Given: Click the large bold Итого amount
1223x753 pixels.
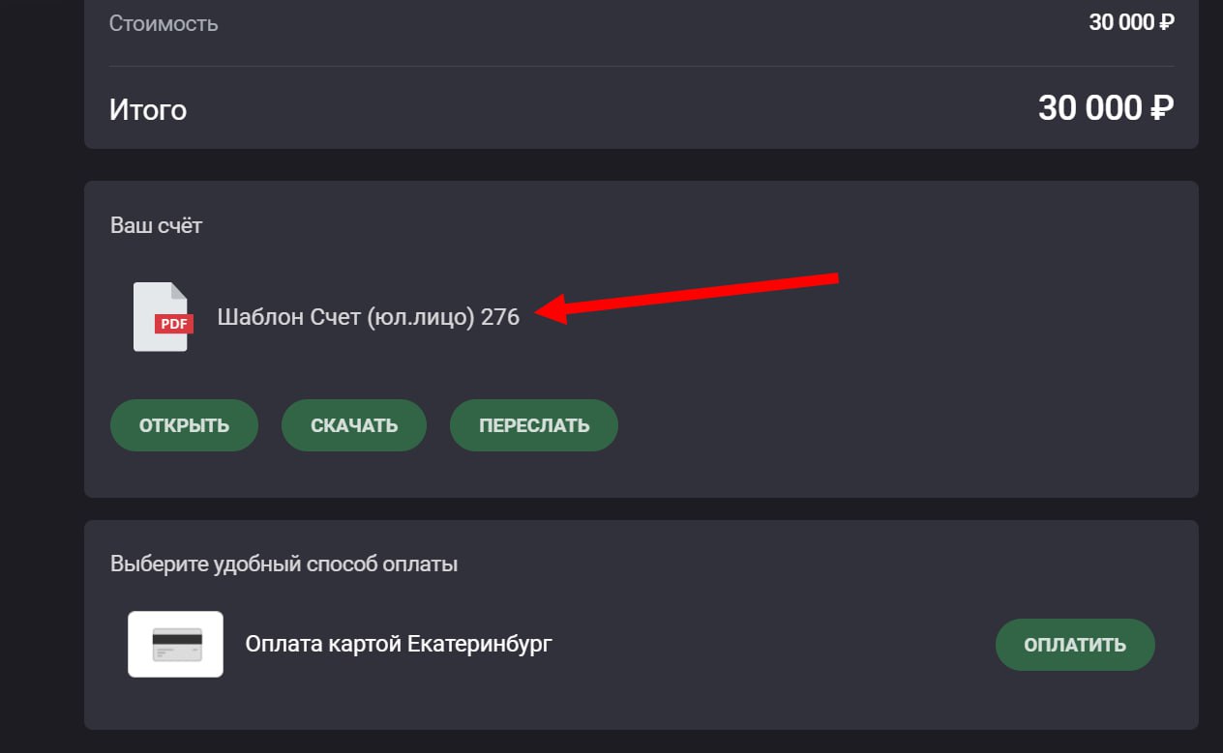Looking at the screenshot, I should [x=1106, y=108].
